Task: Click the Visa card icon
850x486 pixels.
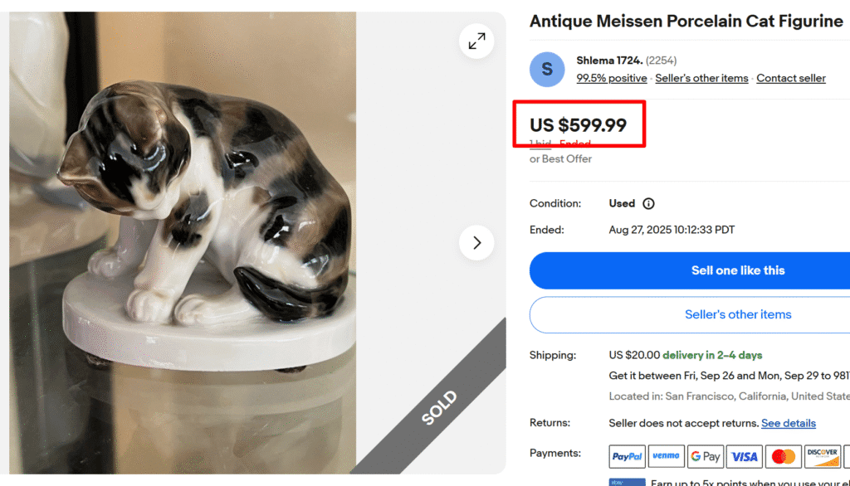Action: (745, 457)
